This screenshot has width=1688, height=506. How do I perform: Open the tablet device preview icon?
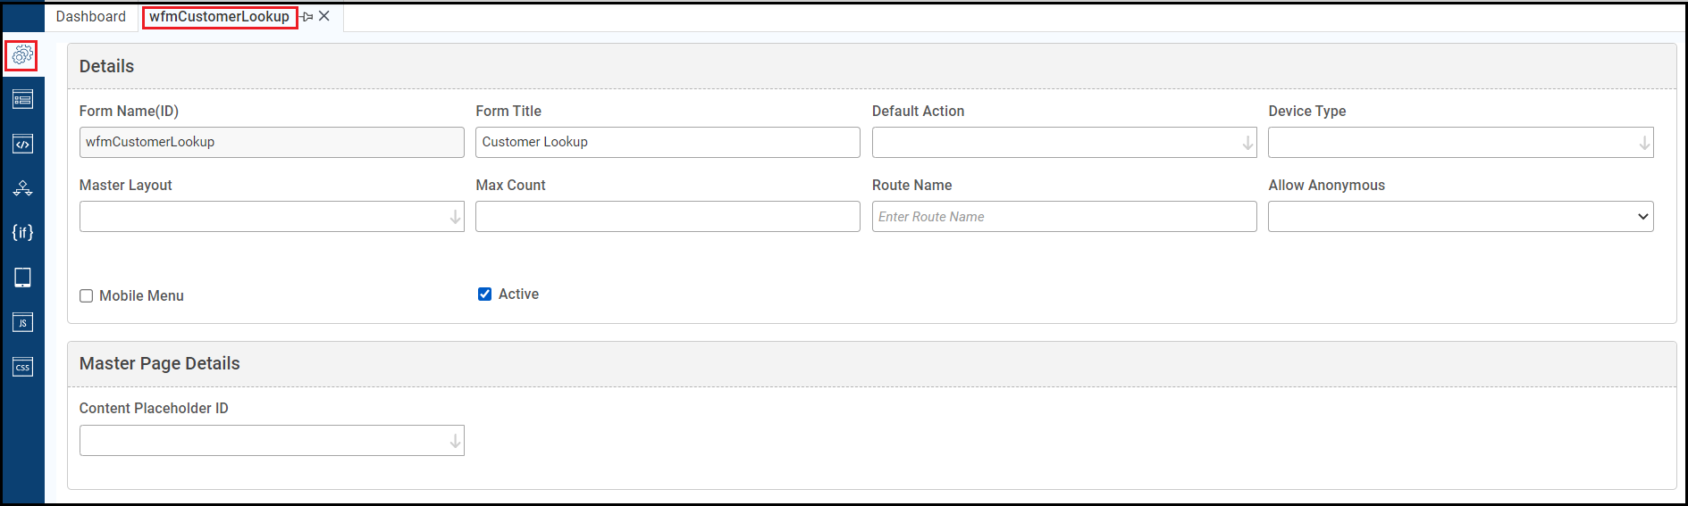(x=22, y=278)
